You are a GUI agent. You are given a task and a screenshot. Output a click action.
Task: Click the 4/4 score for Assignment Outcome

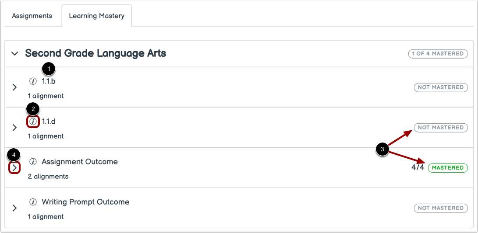[418, 167]
